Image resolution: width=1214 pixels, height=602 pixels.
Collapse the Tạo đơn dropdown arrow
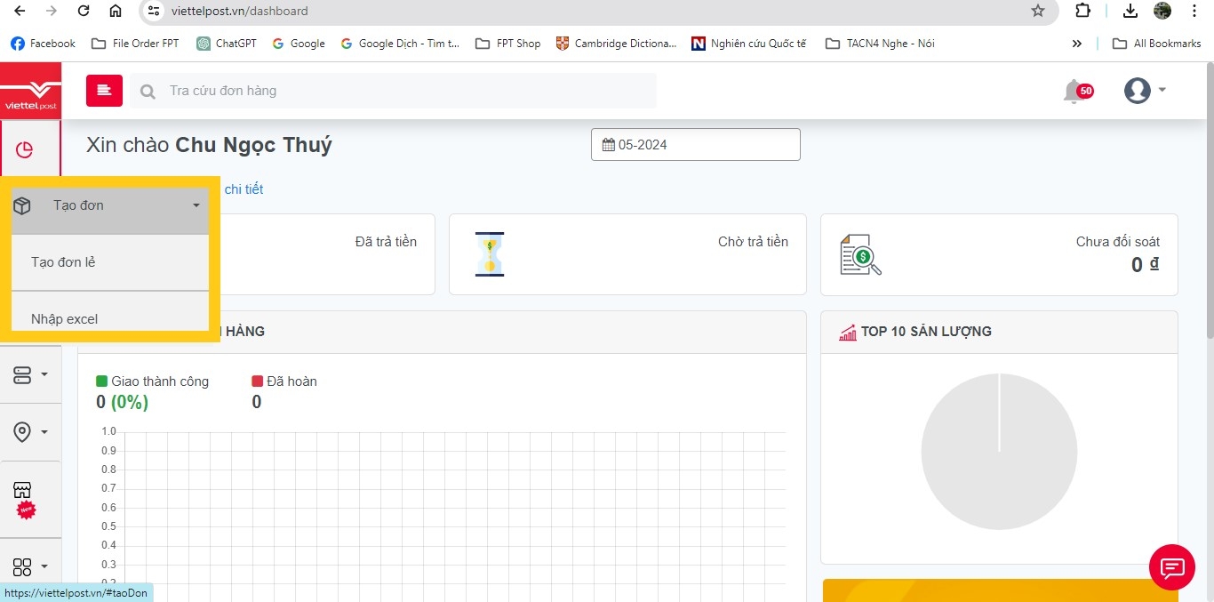[196, 205]
